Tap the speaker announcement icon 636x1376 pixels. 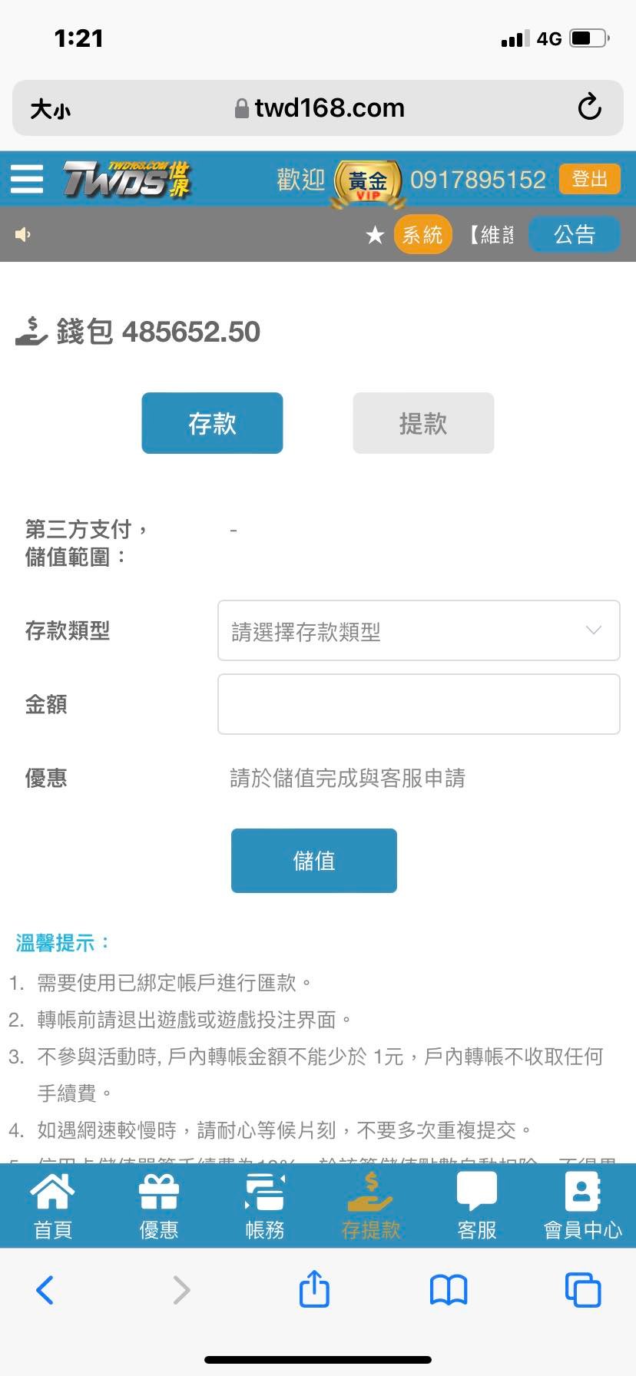(23, 234)
